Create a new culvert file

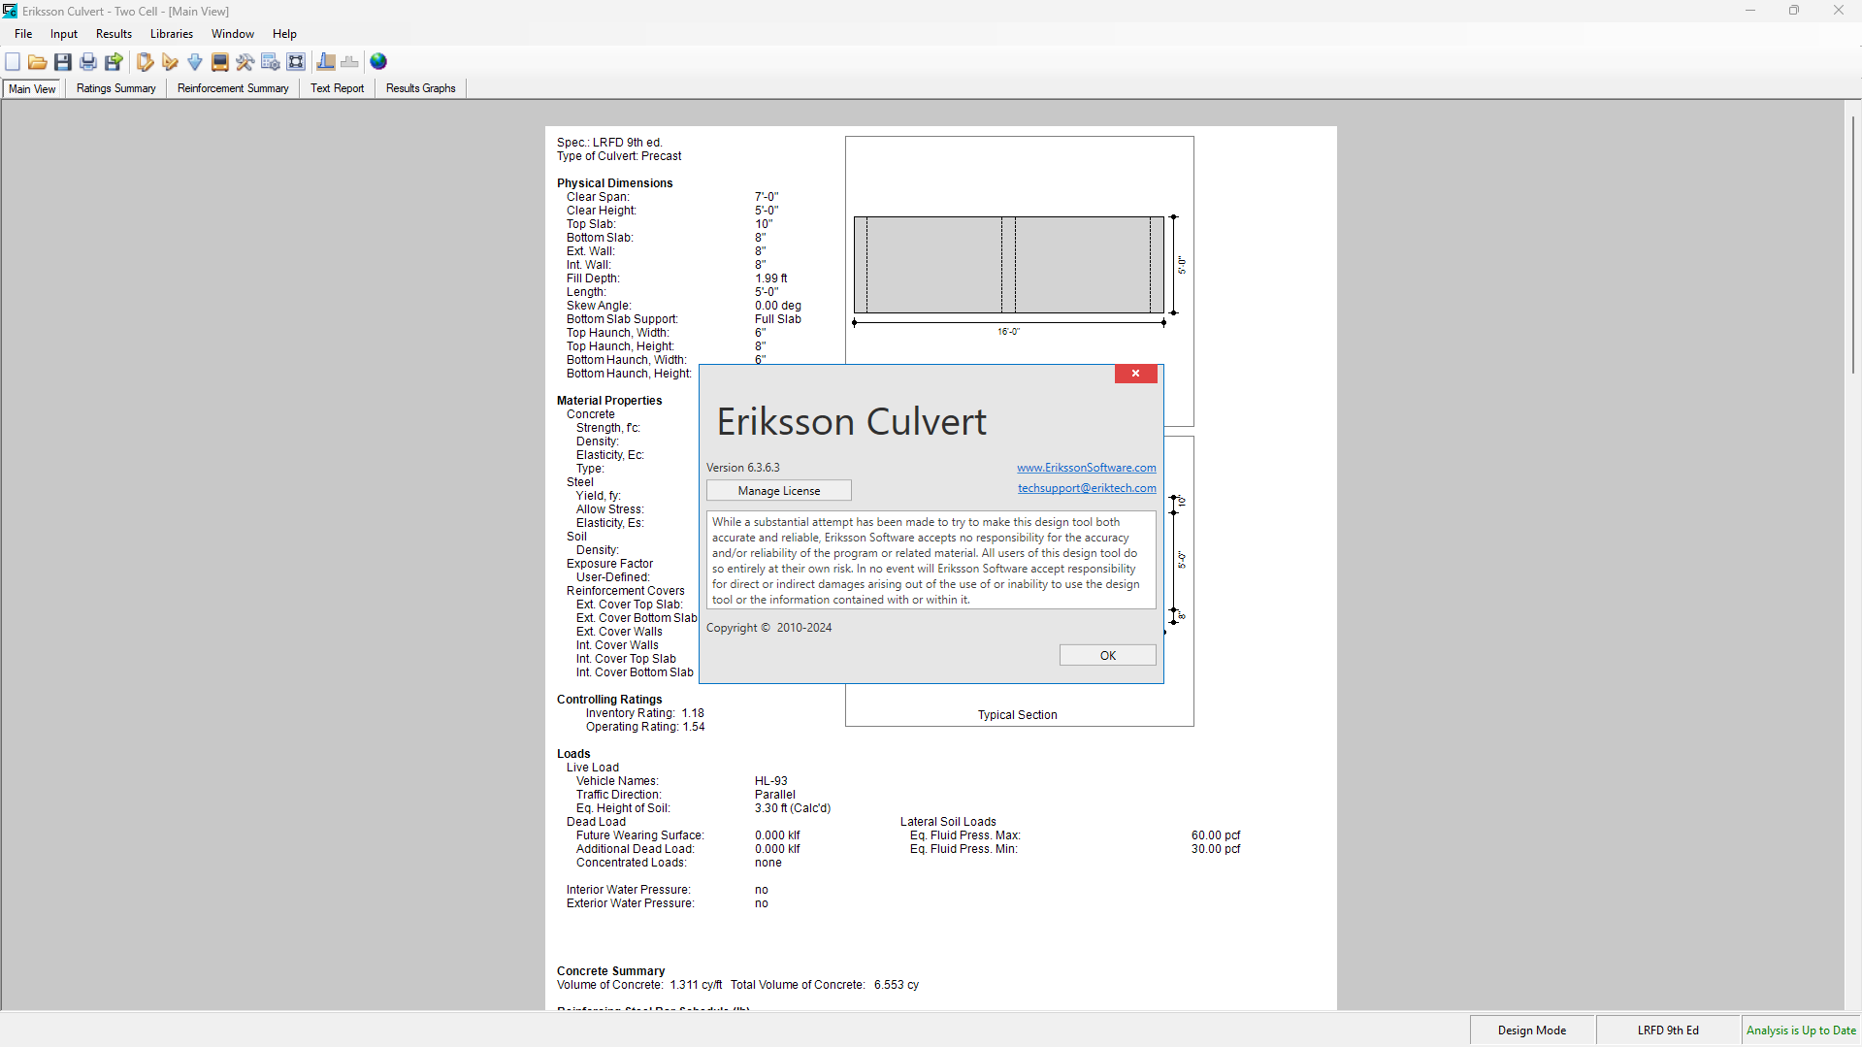pos(13,62)
